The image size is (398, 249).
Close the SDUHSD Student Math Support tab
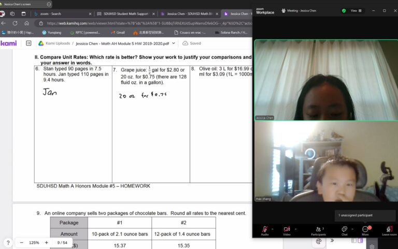tap(153, 14)
